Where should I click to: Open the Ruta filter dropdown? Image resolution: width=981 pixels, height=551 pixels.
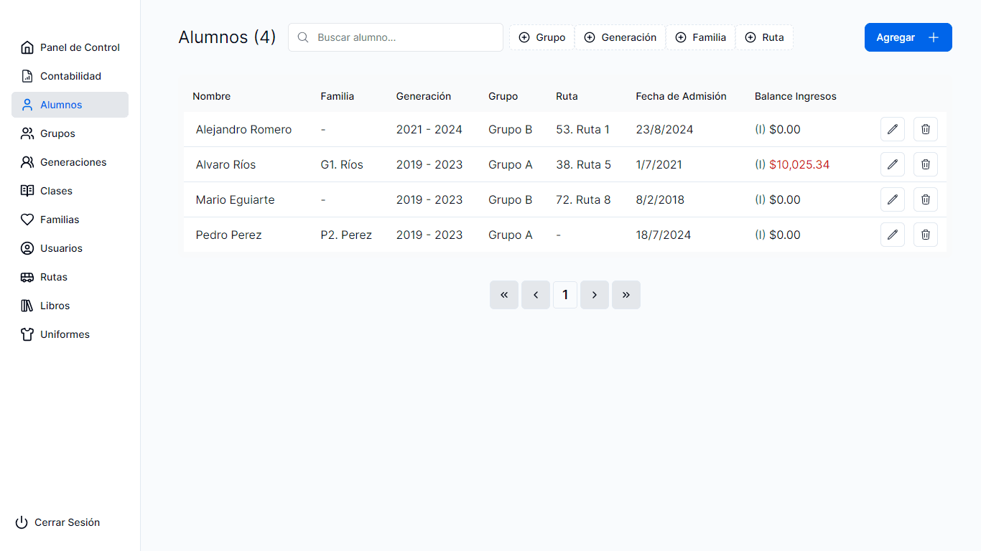[x=764, y=37]
